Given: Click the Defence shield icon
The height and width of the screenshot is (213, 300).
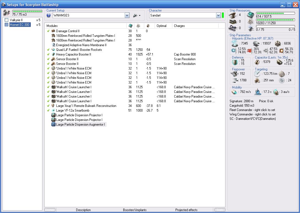Looking at the screenshot, I should (x=234, y=62).
